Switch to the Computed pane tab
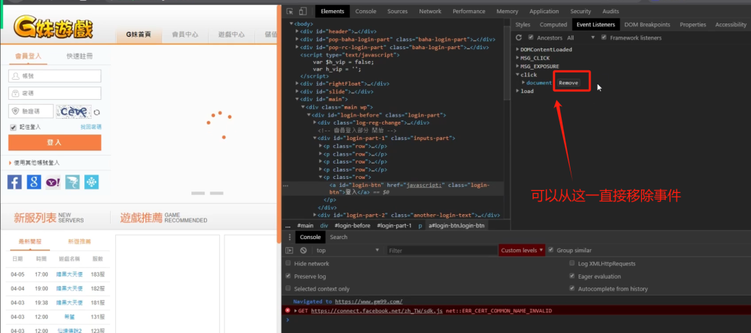The image size is (751, 333). pyautogui.click(x=553, y=24)
